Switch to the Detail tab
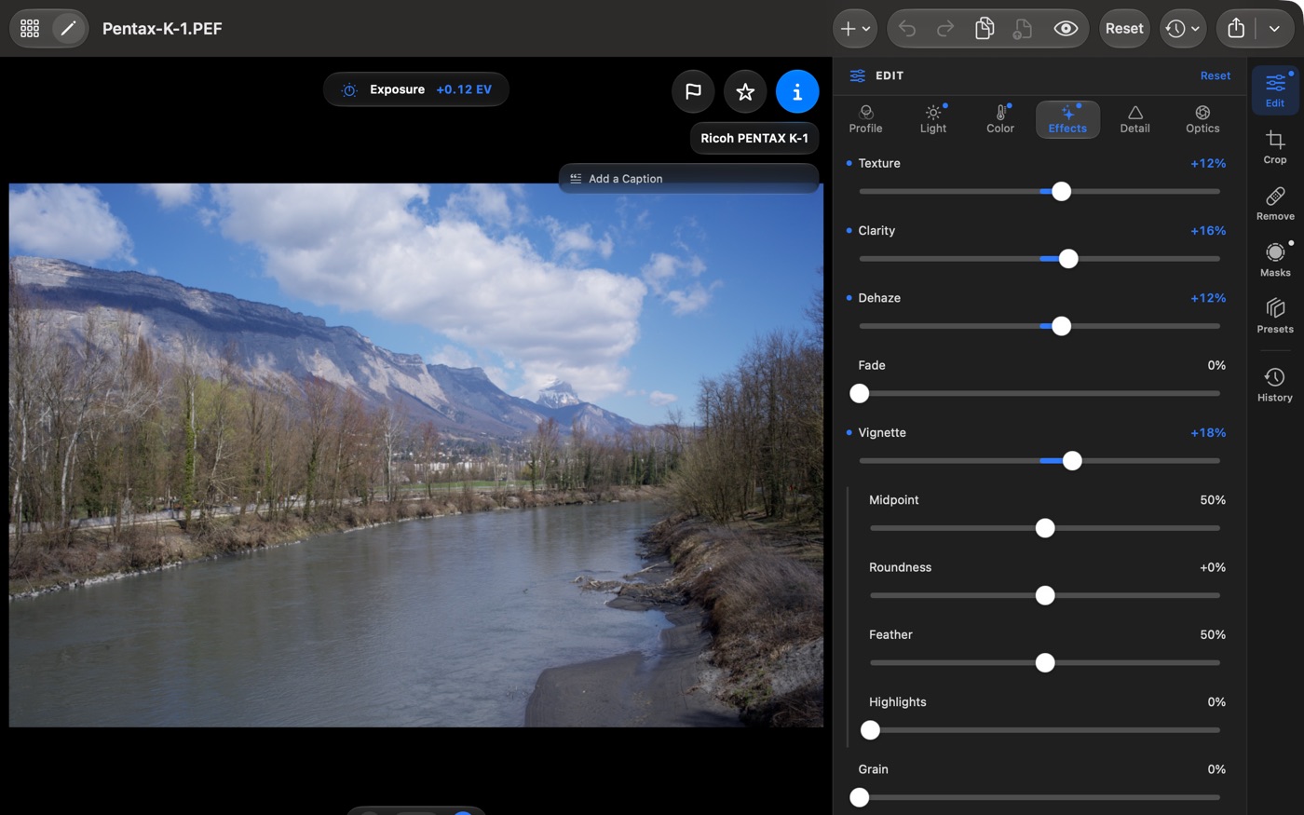 (x=1134, y=119)
